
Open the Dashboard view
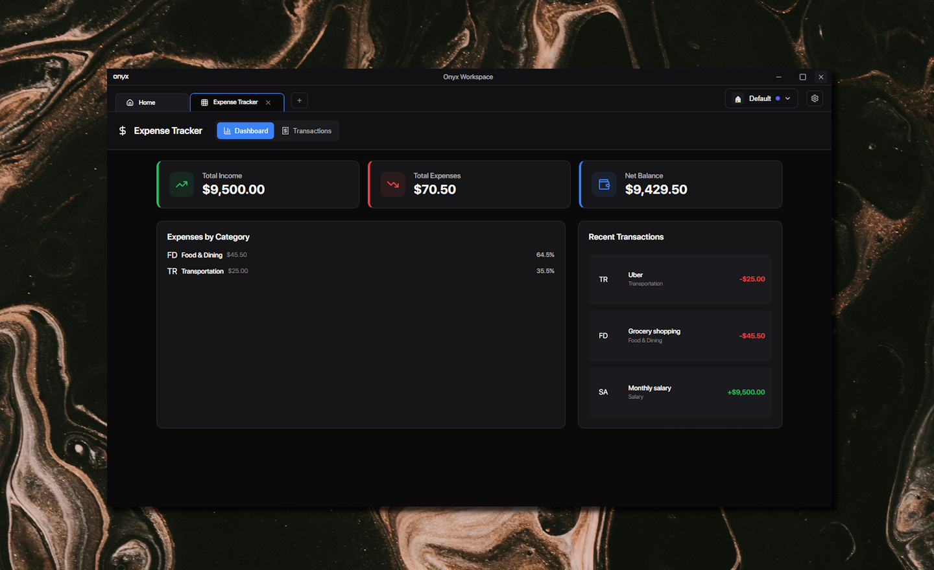(x=245, y=131)
